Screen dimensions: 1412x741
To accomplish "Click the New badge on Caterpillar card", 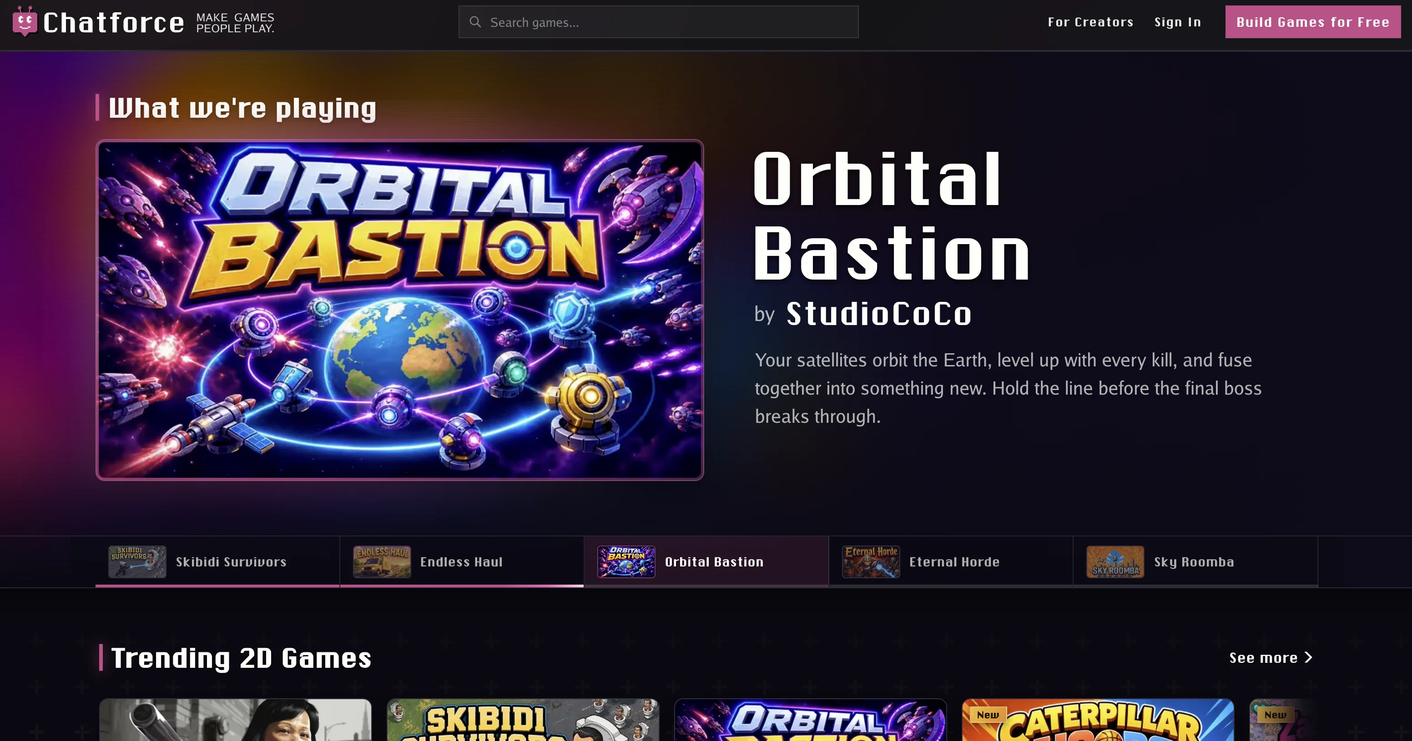I will (x=988, y=715).
